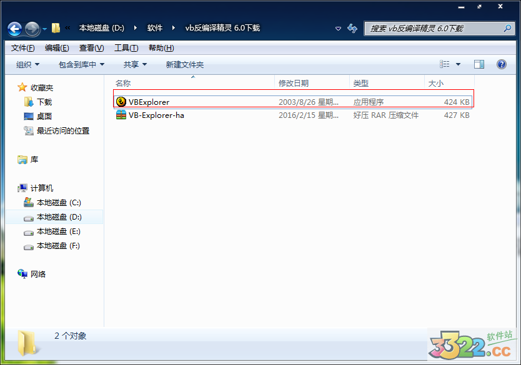Click the Forward navigation arrow button
This screenshot has height=365, width=521.
pos(32,29)
